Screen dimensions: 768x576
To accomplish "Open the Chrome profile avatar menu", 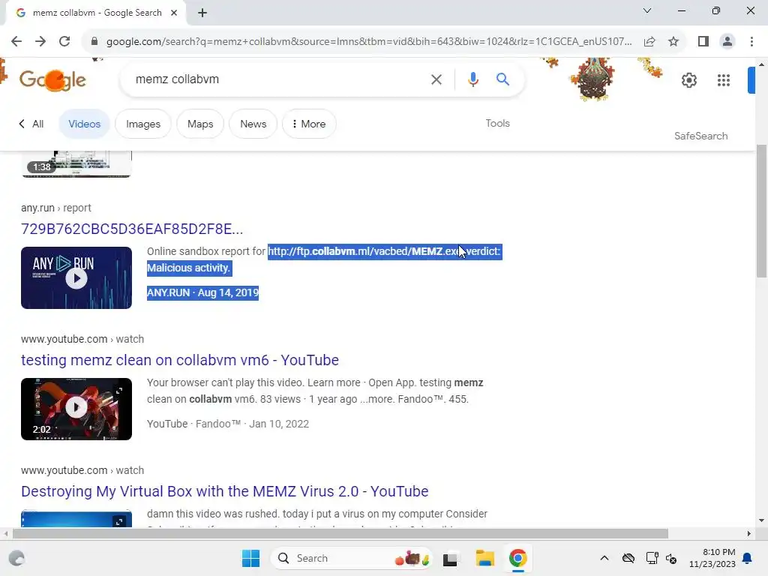I will coord(727,42).
